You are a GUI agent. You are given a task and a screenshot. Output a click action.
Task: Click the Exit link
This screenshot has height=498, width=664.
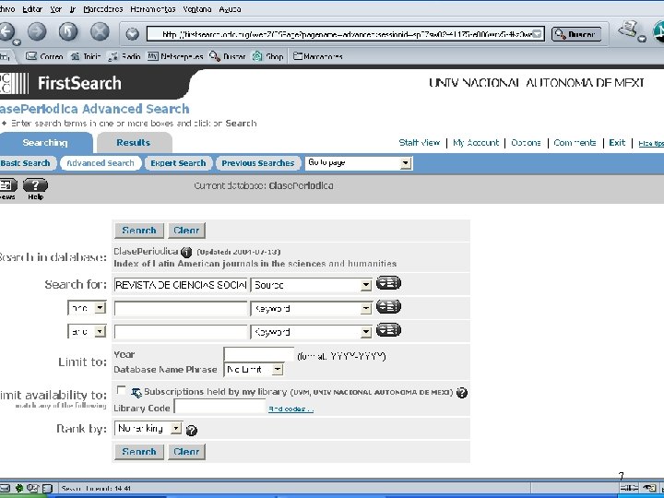coord(617,143)
